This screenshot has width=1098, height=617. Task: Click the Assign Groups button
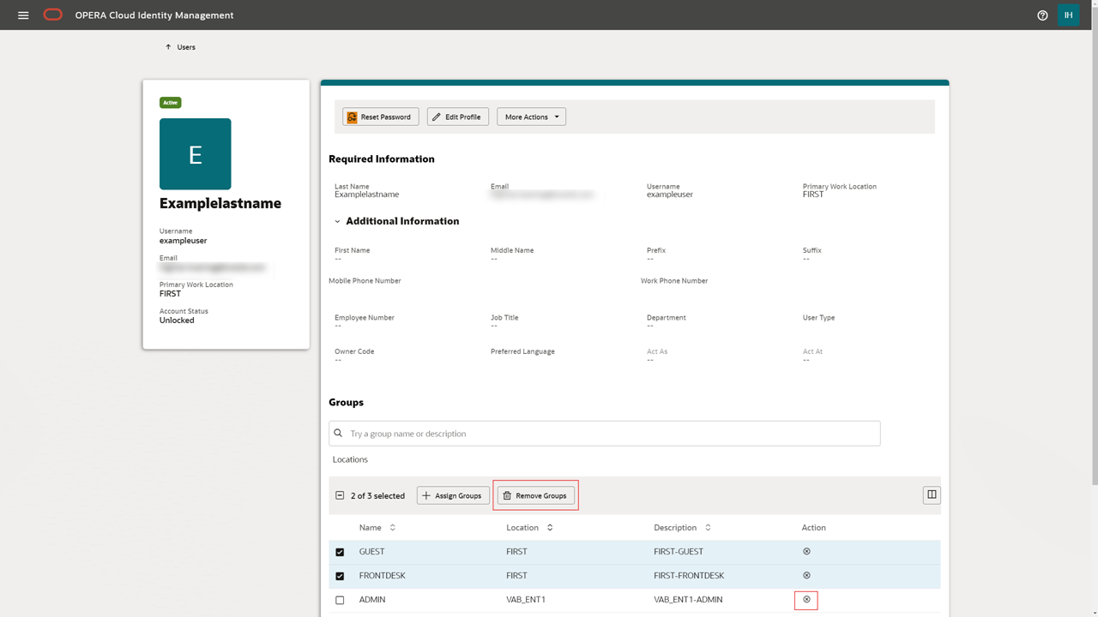click(x=453, y=494)
